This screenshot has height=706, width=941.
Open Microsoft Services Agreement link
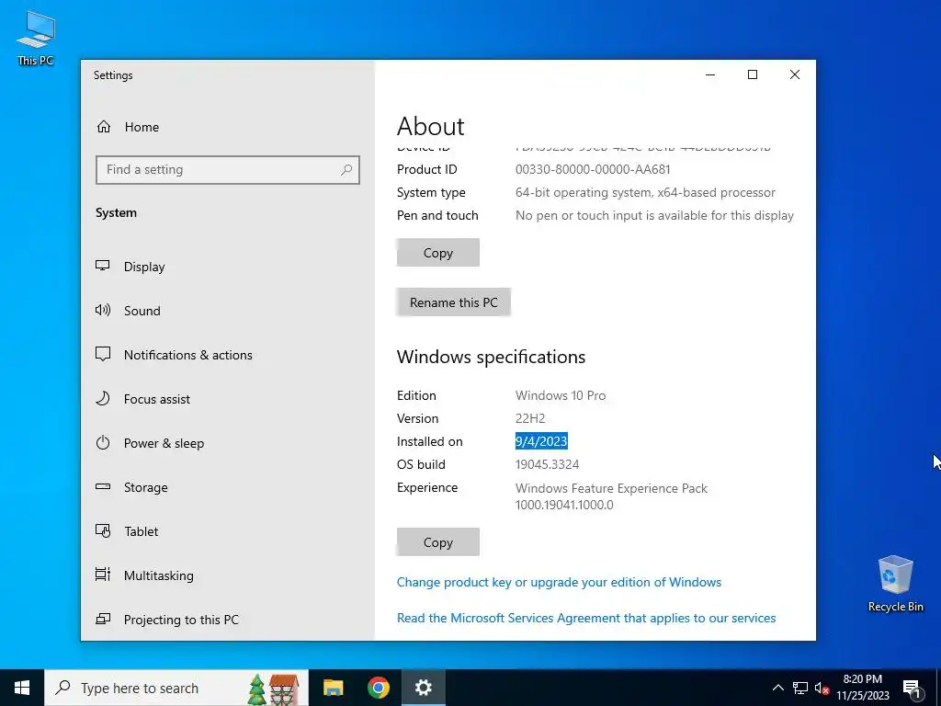point(586,618)
